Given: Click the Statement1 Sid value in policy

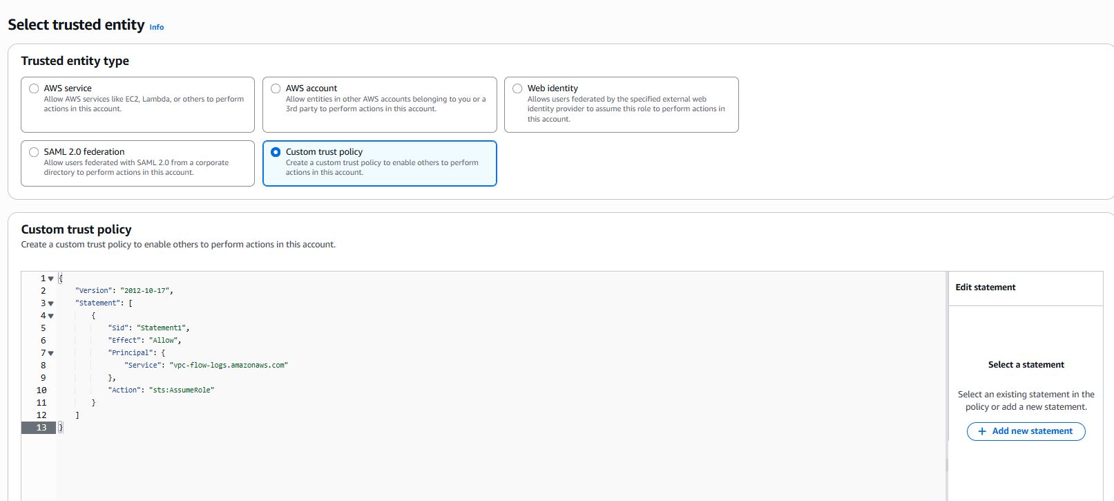Looking at the screenshot, I should pos(162,328).
